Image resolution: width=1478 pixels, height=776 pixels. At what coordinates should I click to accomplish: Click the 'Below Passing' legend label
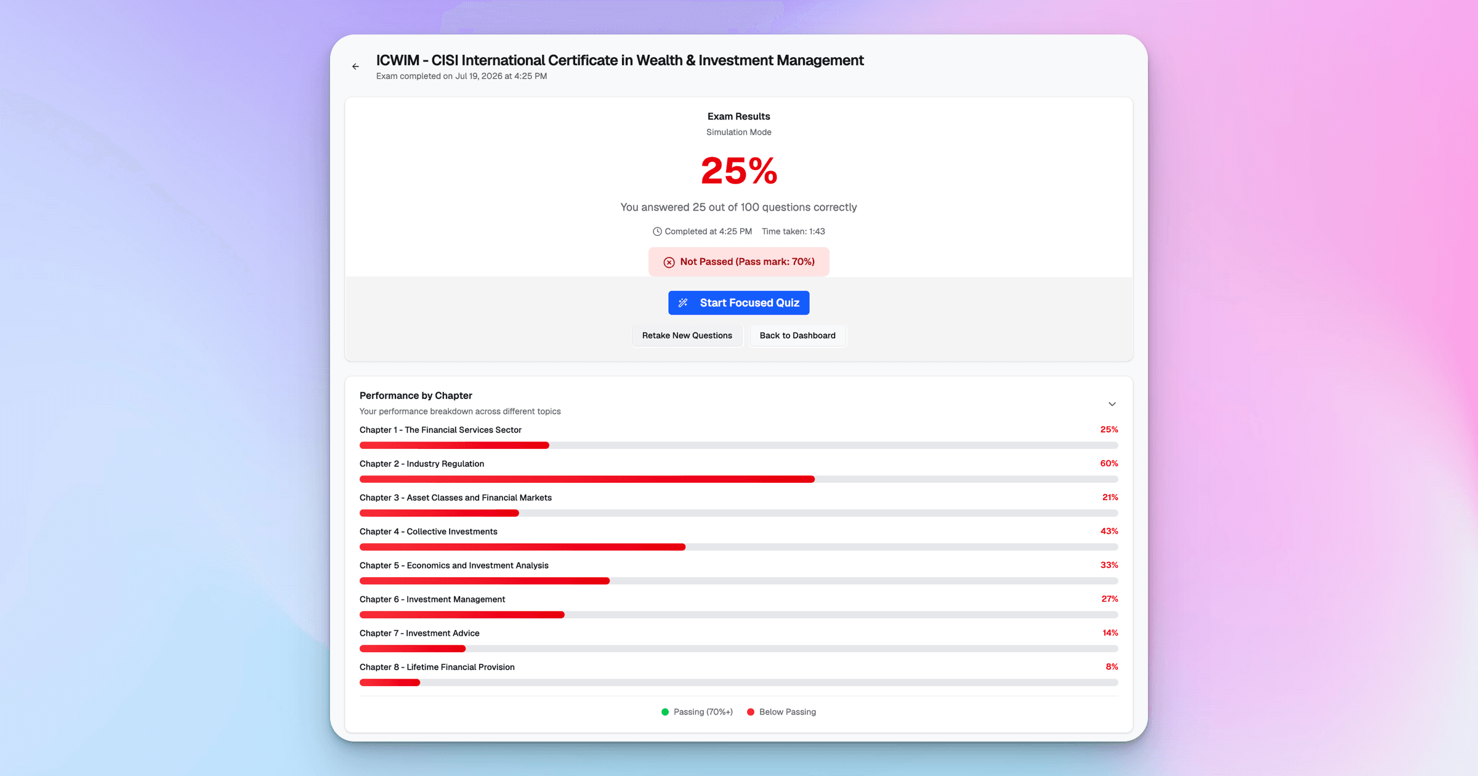[x=788, y=712]
